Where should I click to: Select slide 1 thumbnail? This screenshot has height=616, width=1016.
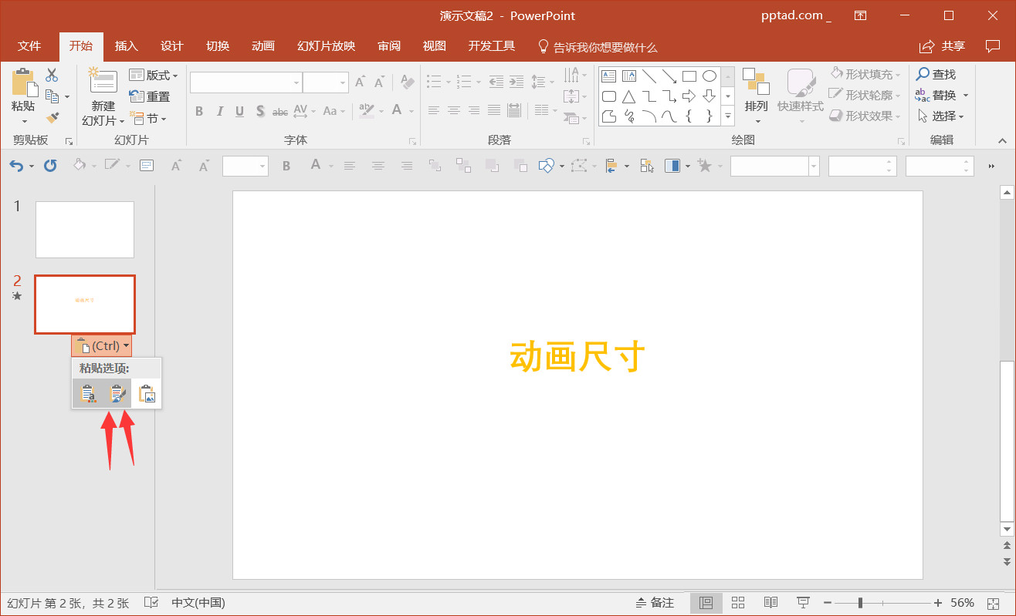click(x=85, y=230)
